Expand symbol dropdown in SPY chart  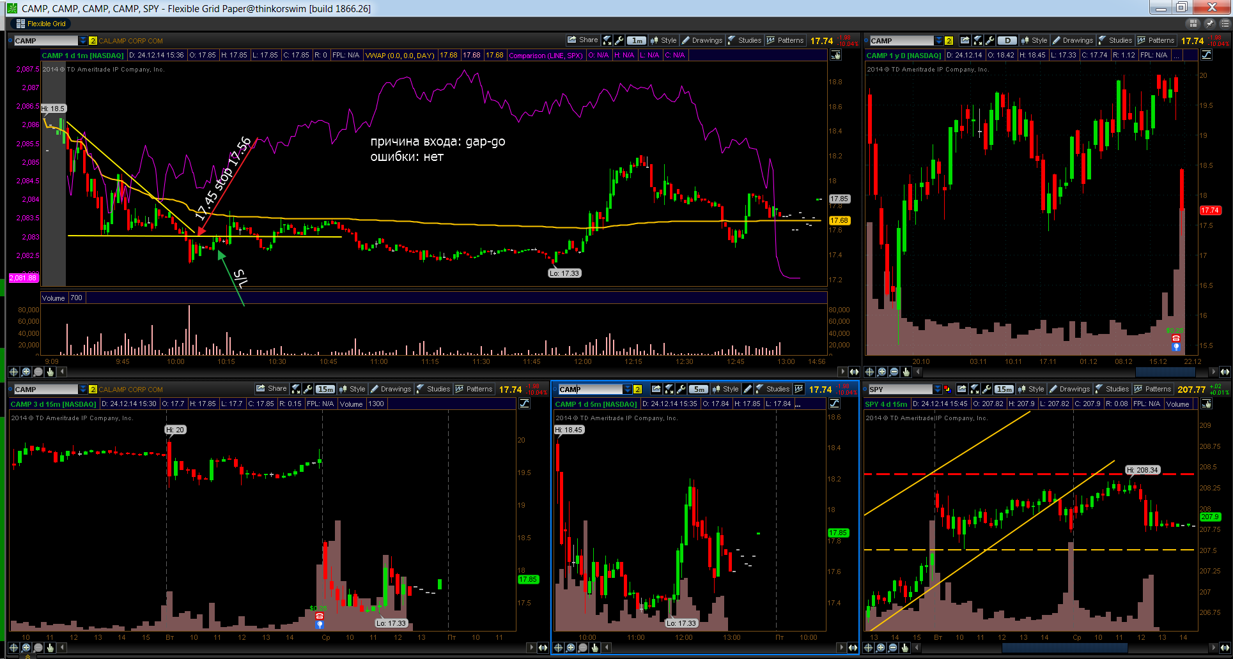938,389
